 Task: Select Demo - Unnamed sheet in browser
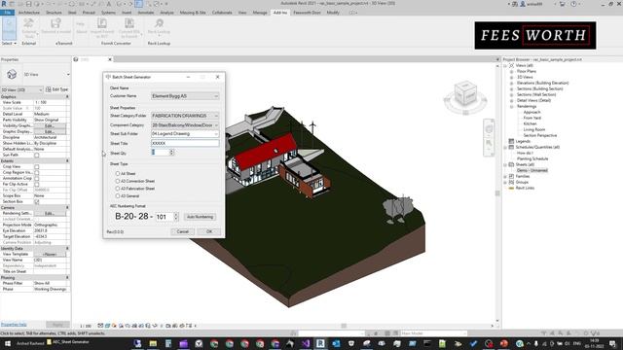click(532, 171)
